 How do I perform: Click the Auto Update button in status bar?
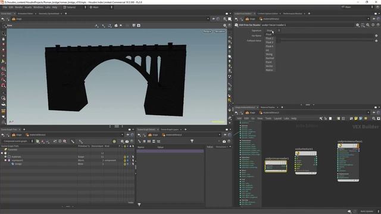367,212
